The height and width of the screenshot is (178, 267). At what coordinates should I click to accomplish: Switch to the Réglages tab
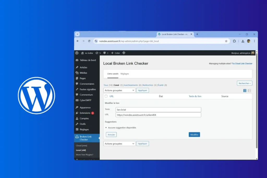[125, 74]
